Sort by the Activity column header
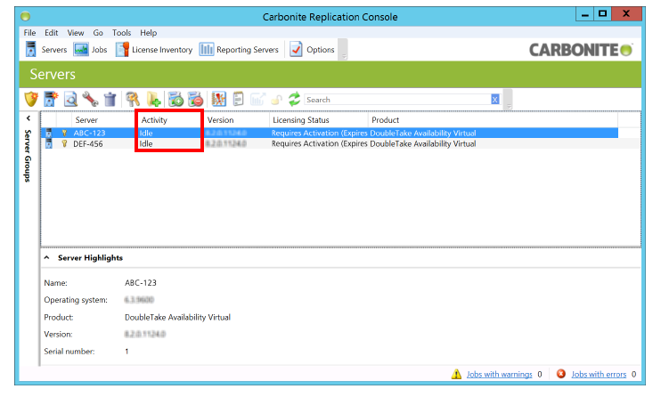The image size is (661, 397). [169, 120]
